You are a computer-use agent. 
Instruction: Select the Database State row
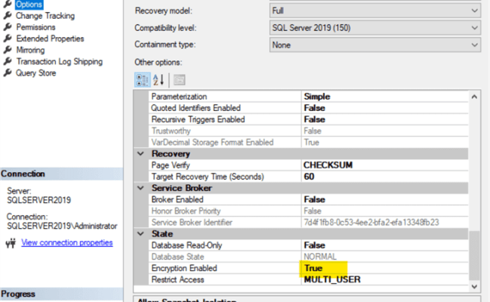pos(309,257)
